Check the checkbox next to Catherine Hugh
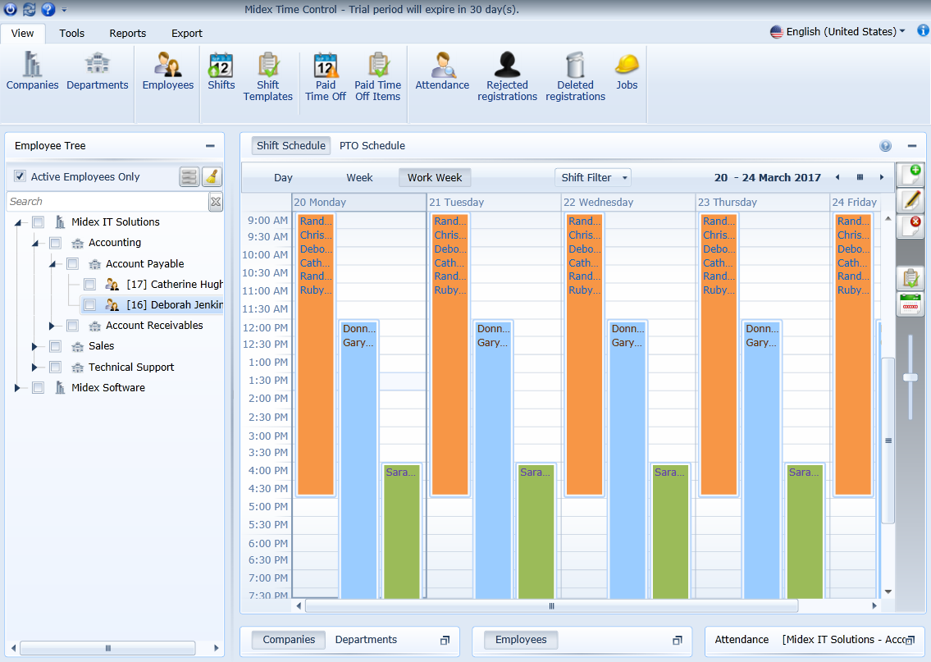This screenshot has width=931, height=662. coord(90,284)
